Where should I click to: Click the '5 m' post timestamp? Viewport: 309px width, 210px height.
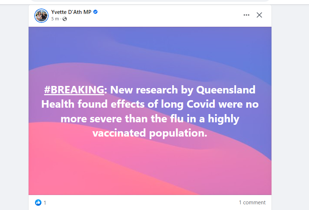(x=55, y=19)
